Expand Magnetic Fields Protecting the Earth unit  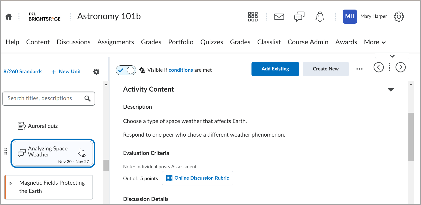point(11,183)
